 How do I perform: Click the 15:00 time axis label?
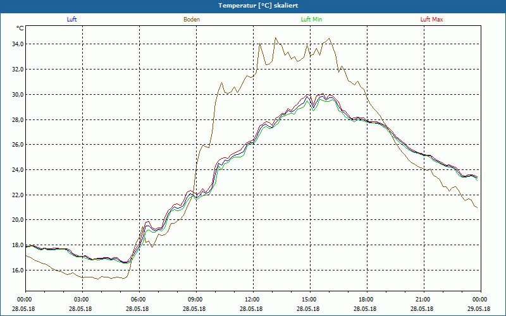click(309, 300)
